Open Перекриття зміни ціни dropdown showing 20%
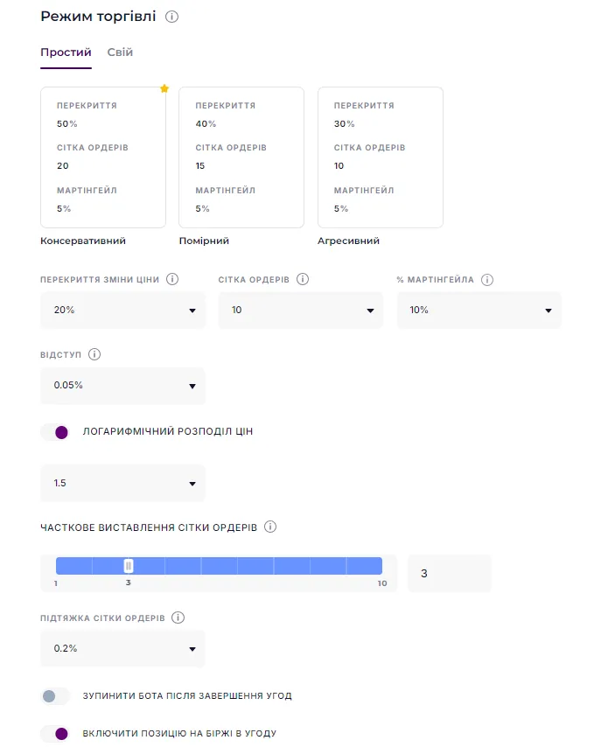Image resolution: width=608 pixels, height=747 pixels. coord(122,311)
